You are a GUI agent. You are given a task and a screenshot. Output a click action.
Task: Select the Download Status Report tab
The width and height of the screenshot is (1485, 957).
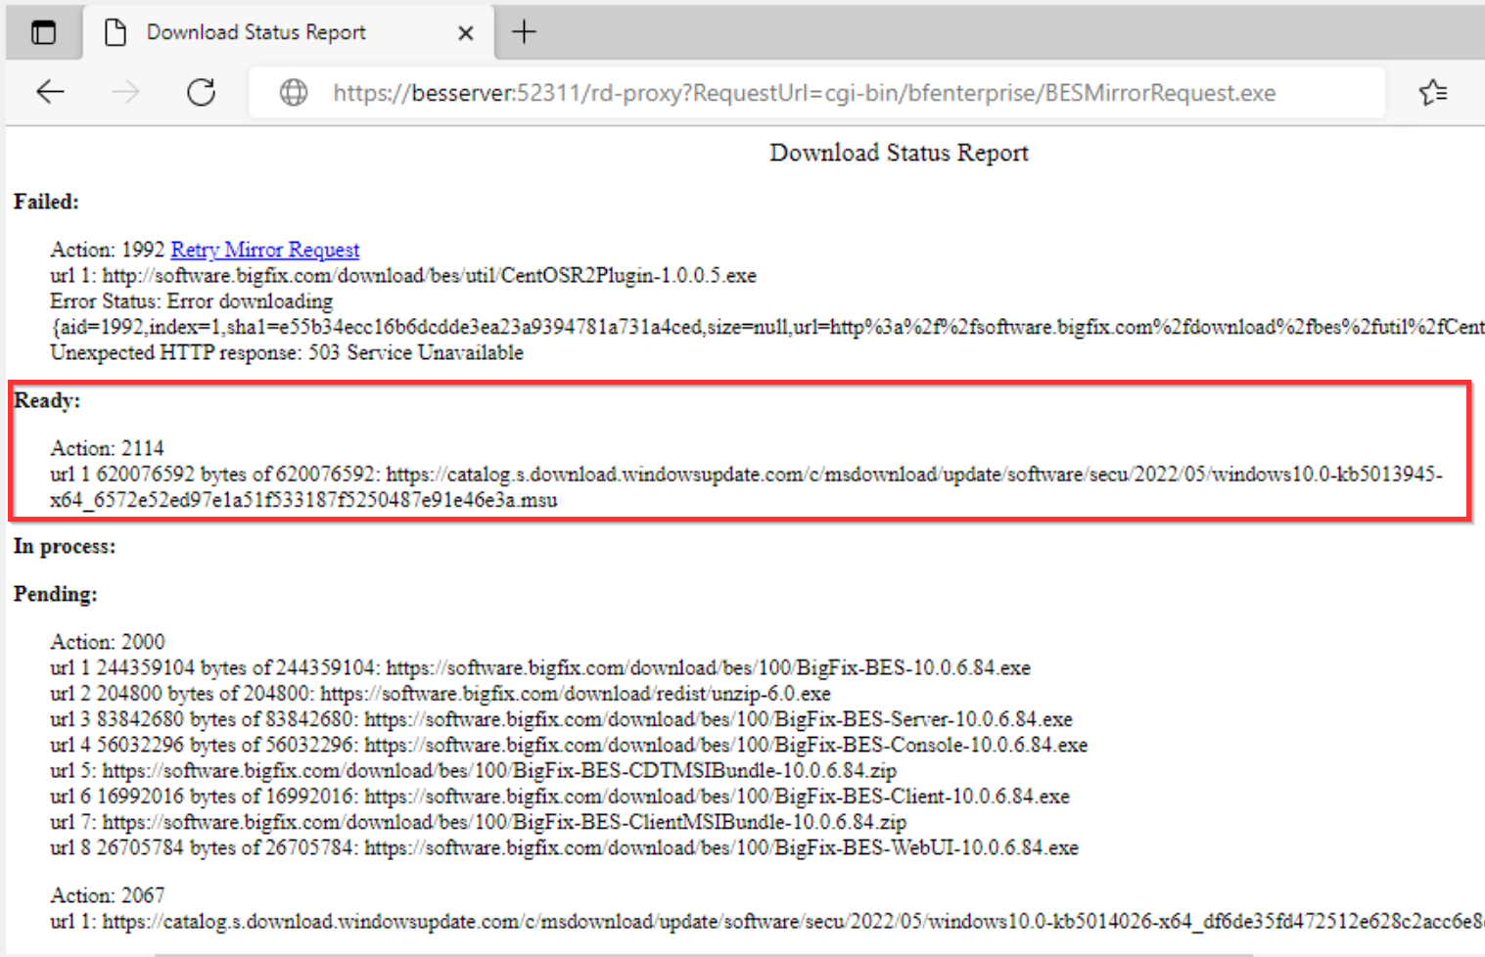coord(256,32)
